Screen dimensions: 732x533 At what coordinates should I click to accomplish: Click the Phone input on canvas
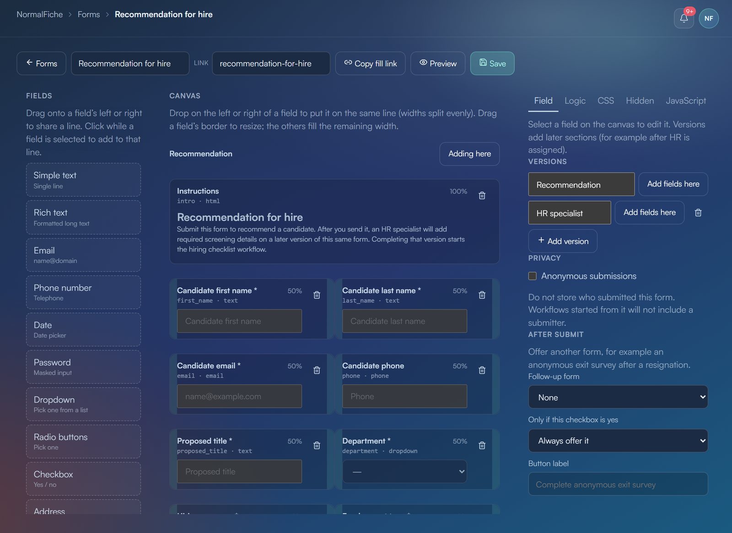tap(404, 396)
